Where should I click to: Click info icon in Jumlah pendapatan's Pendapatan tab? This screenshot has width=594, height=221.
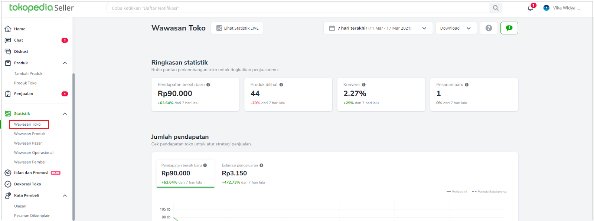click(x=205, y=165)
